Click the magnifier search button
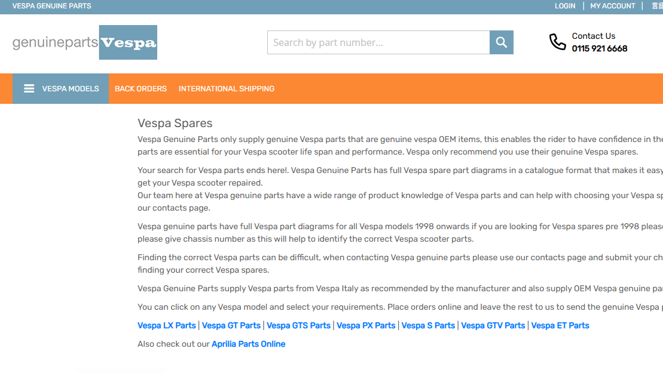This screenshot has height=373, width=663. 502,42
